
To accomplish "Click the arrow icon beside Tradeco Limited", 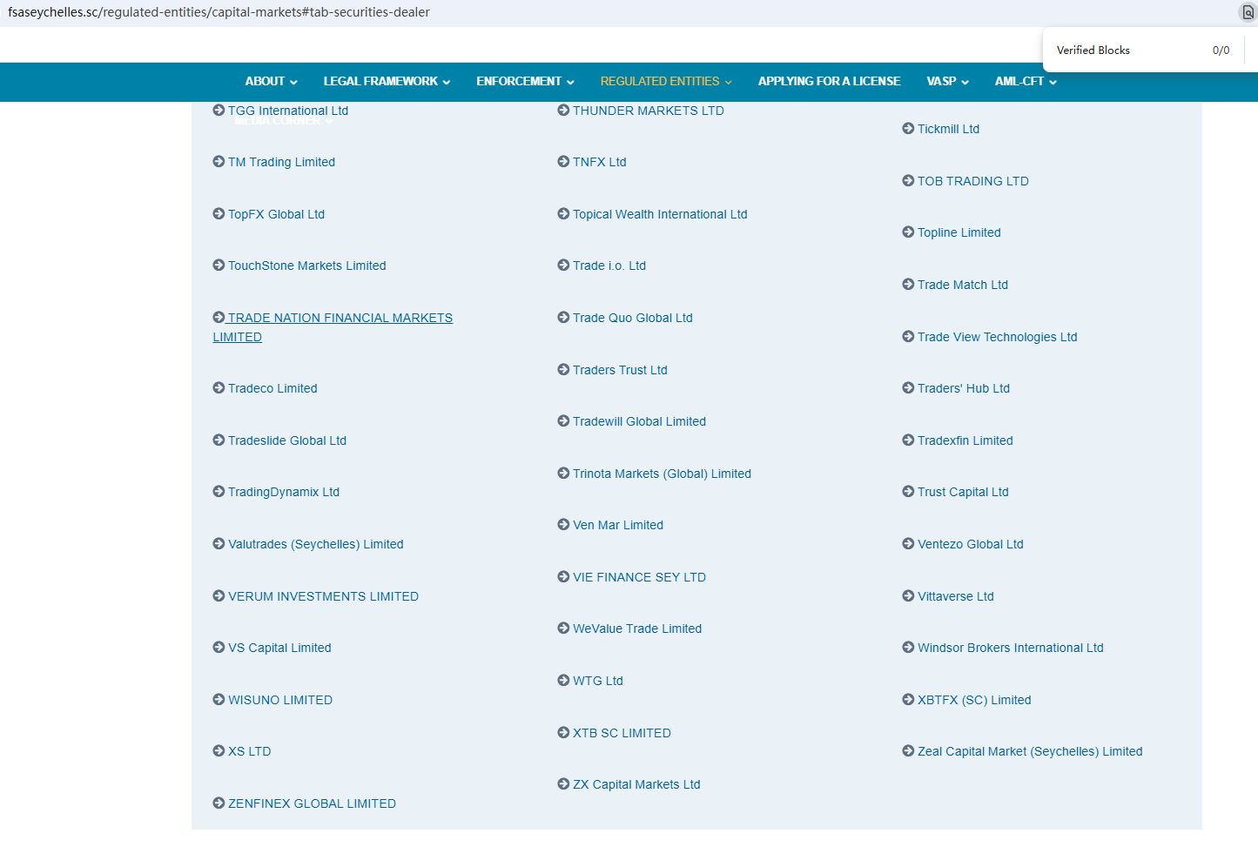I will [219, 387].
